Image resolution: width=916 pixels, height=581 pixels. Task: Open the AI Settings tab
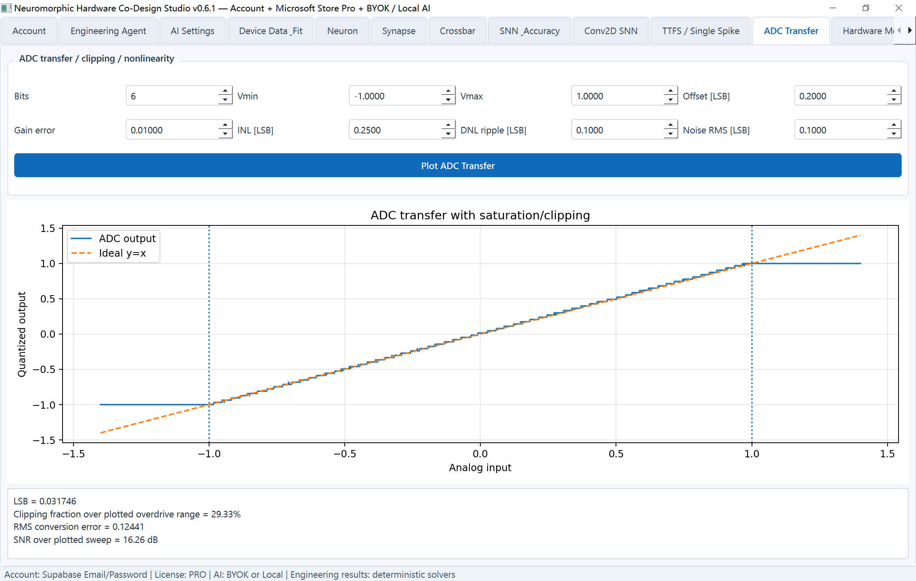click(x=192, y=31)
